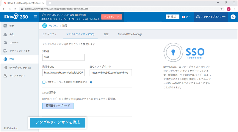238x132 pixels.
Task: Click the My Co... breadcrumb link
Action: (x=53, y=26)
